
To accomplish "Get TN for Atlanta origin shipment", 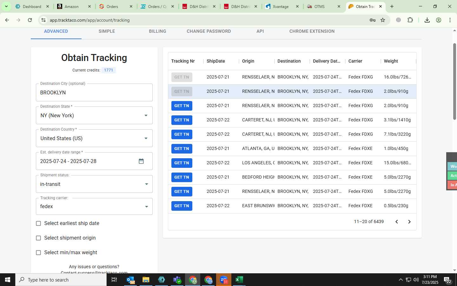I will (x=182, y=149).
